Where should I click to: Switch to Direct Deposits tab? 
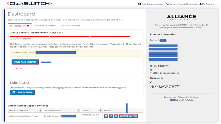click(x=19, y=26)
